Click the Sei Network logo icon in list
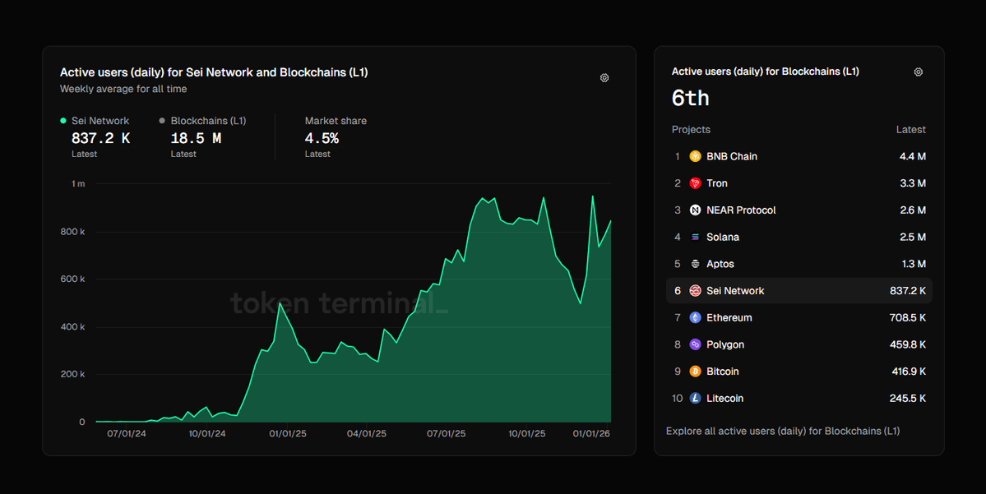This screenshot has height=494, width=986. [695, 291]
